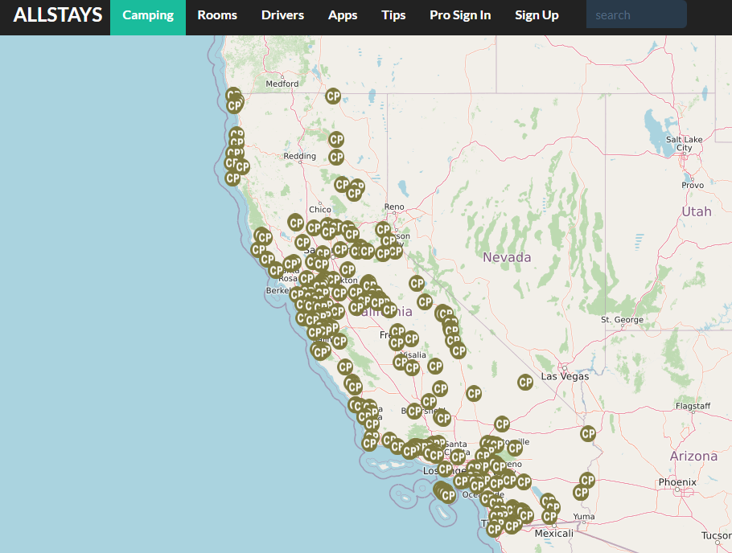Click the Arizona state label
The height and width of the screenshot is (553, 732).
[693, 456]
